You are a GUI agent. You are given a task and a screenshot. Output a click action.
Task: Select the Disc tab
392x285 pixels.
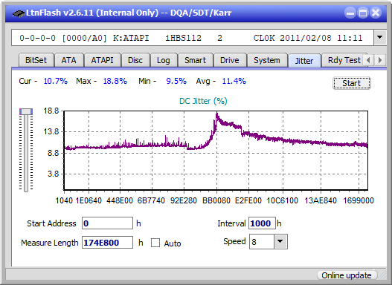(x=135, y=60)
